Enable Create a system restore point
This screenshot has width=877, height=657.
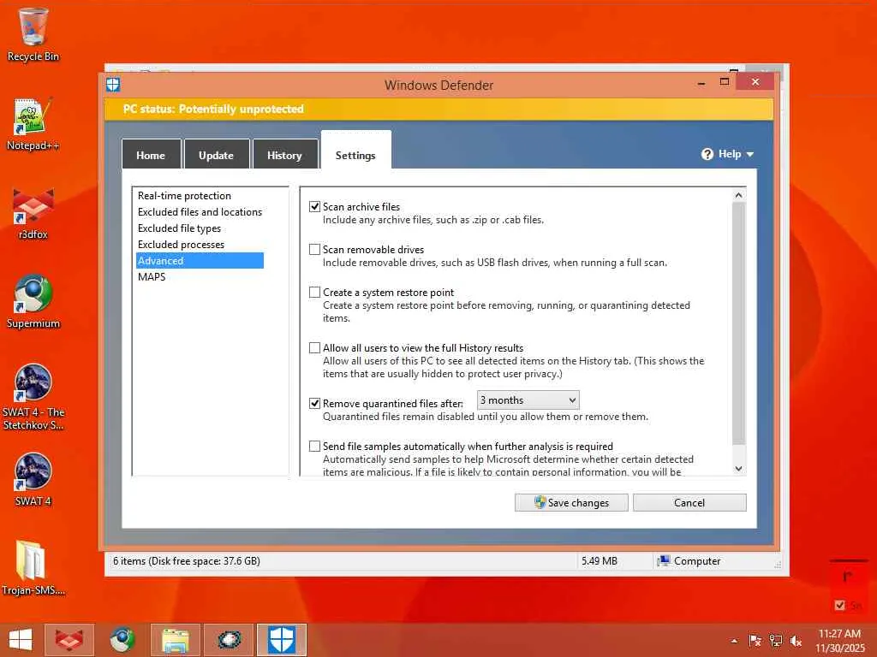coord(315,293)
